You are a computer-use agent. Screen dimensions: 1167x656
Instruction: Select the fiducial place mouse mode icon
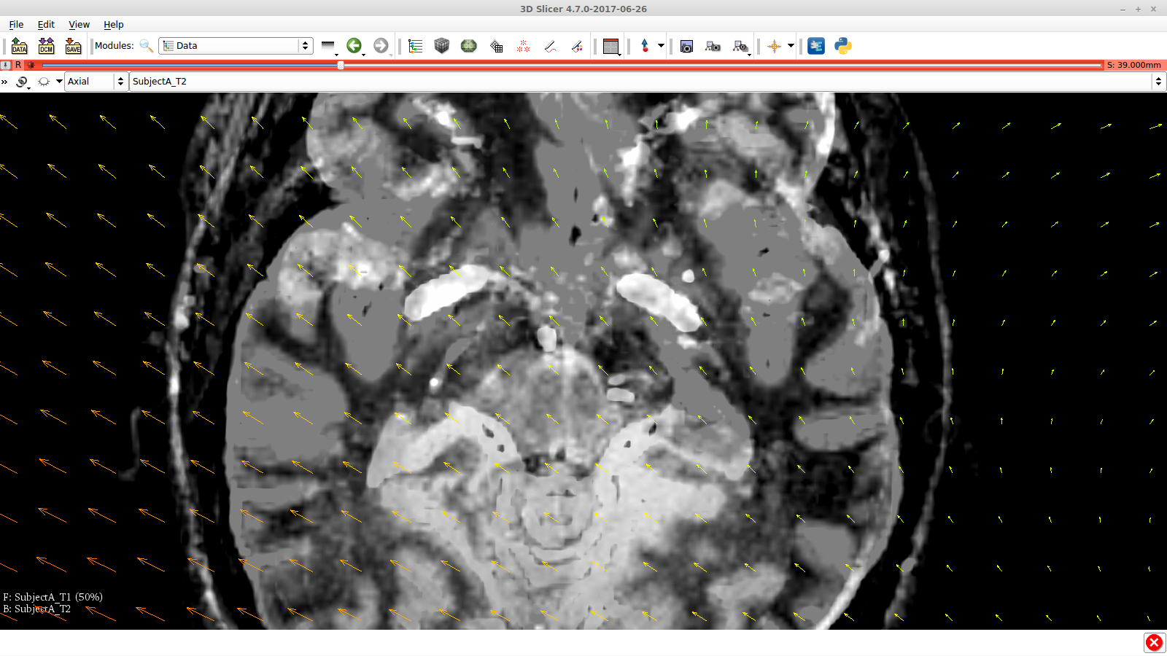coord(645,46)
